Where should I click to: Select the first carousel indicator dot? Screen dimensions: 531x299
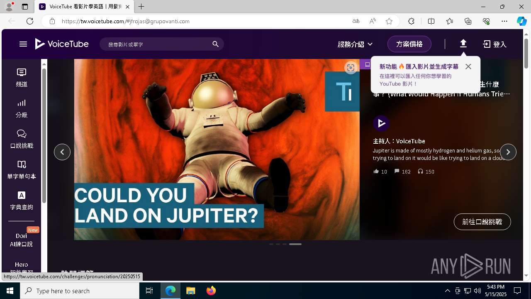coord(271,244)
